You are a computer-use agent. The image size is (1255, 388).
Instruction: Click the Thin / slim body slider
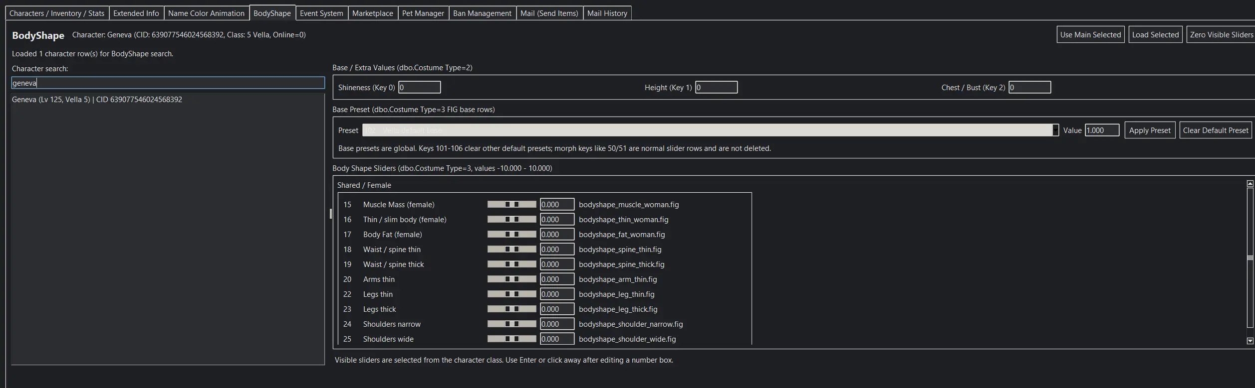[x=511, y=219]
